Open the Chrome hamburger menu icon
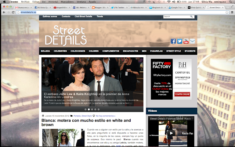The width and height of the screenshot is (235, 147). pos(232,12)
